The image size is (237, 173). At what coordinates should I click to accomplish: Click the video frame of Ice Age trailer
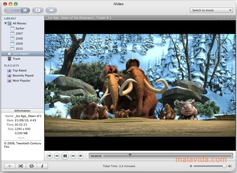[140, 85]
